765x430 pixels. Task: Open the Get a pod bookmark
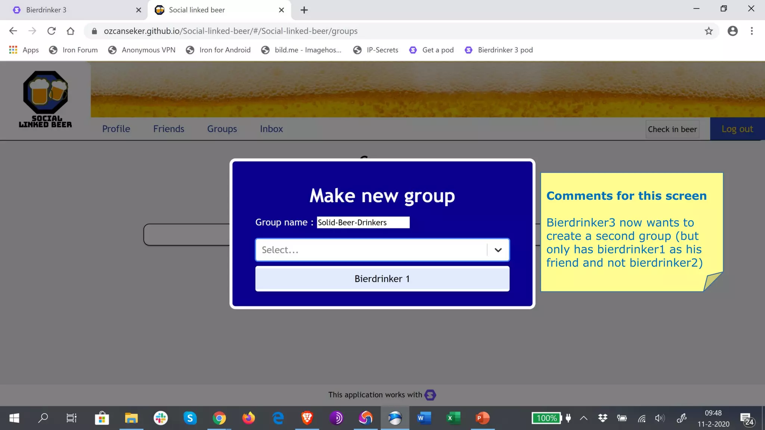pos(431,50)
